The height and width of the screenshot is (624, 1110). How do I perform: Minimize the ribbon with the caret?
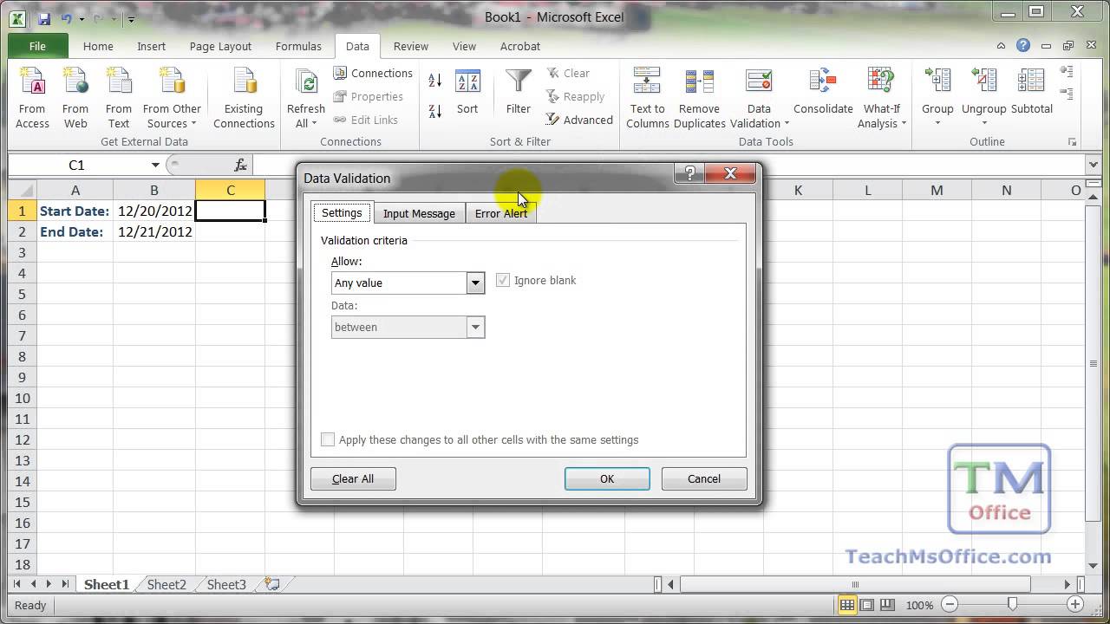pyautogui.click(x=1002, y=46)
